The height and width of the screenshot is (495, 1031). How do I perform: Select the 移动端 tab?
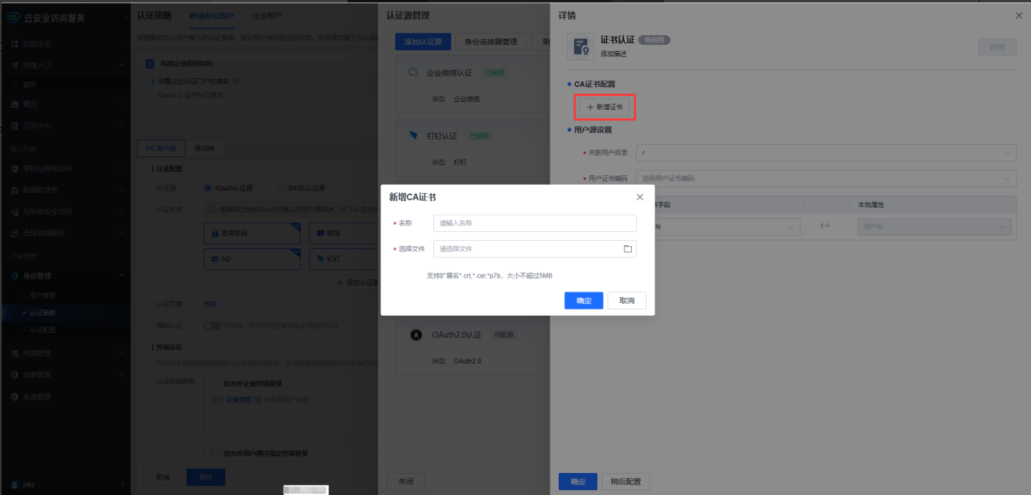pos(204,149)
